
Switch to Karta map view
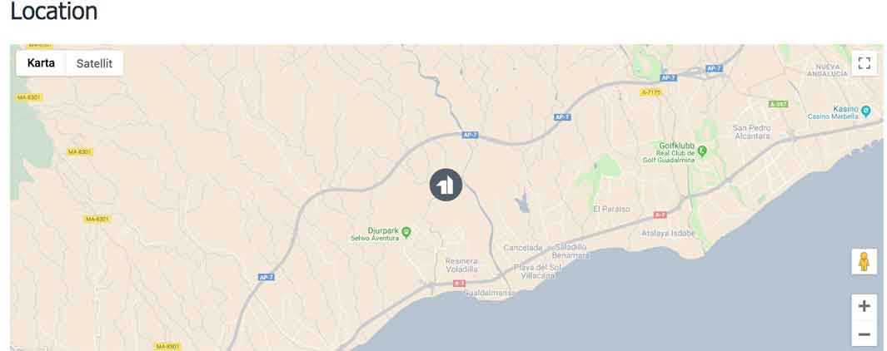[x=41, y=63]
